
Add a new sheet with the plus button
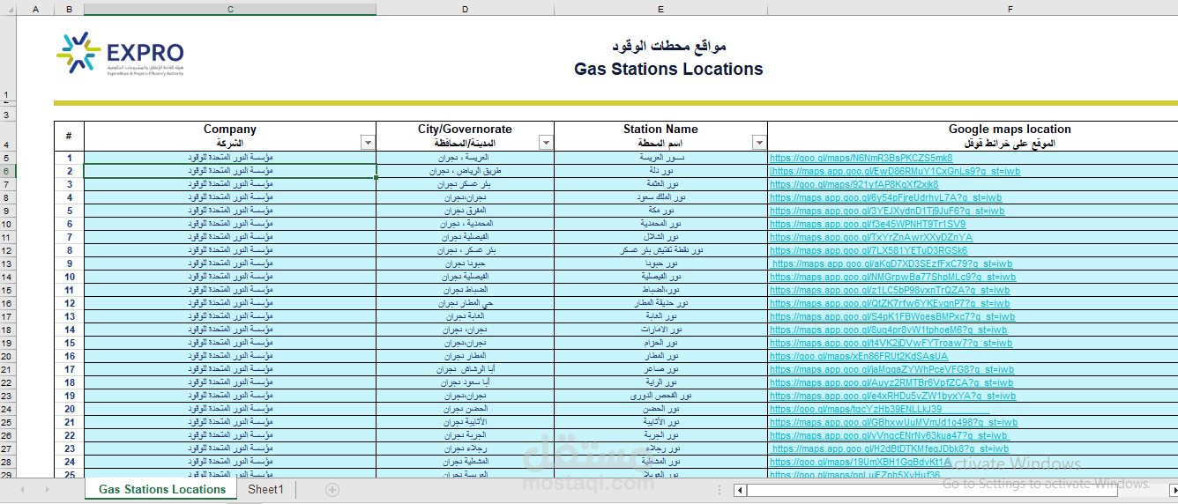tap(332, 489)
